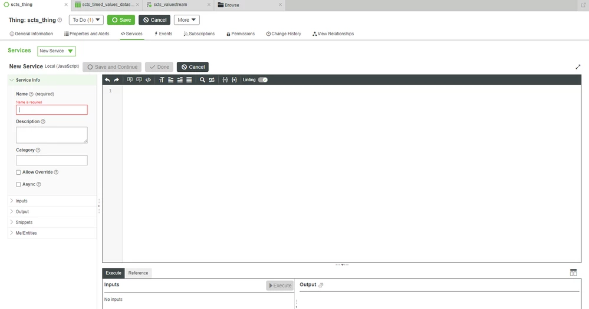Click into the Category field
The image size is (589, 309).
click(52, 161)
